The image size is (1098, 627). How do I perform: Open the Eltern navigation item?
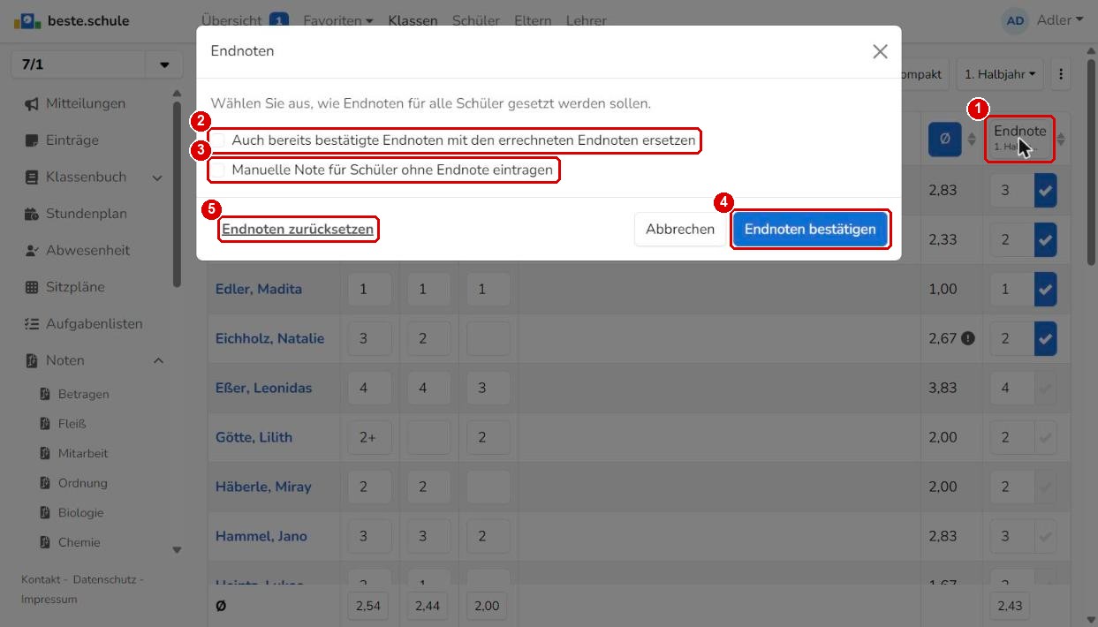pyautogui.click(x=533, y=20)
